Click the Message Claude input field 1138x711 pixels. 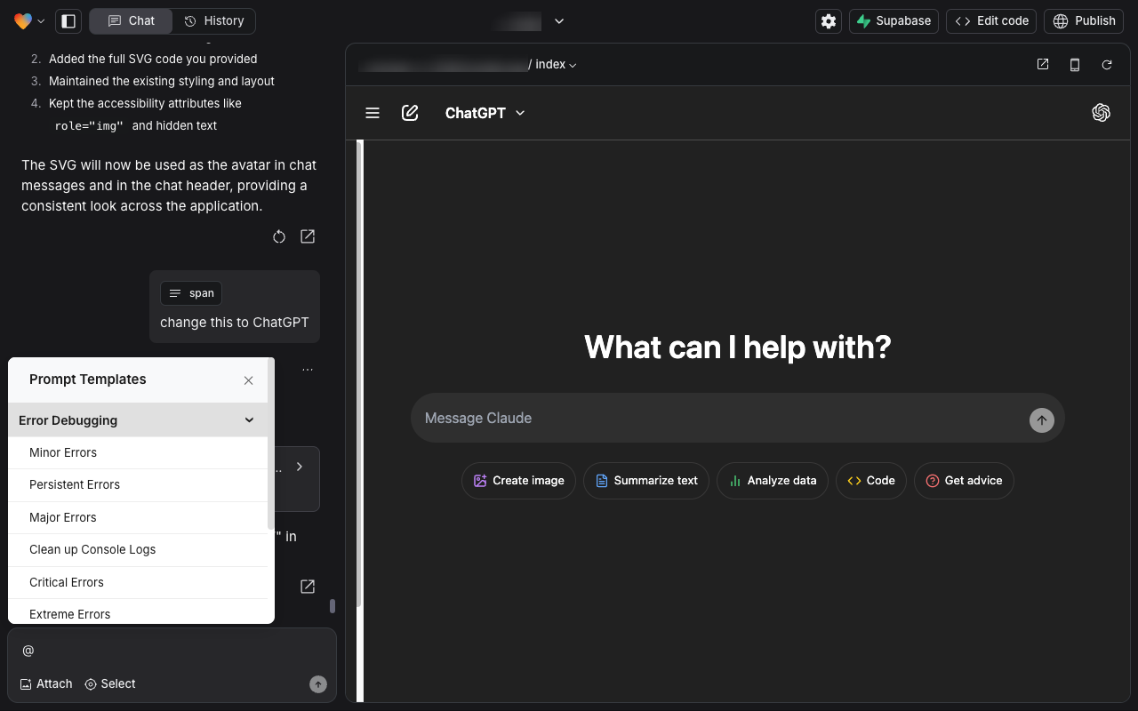pos(720,419)
